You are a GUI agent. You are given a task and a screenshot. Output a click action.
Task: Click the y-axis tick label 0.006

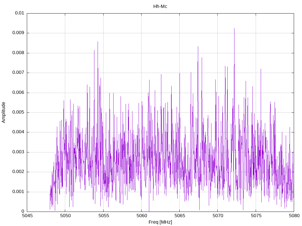pos(18,93)
